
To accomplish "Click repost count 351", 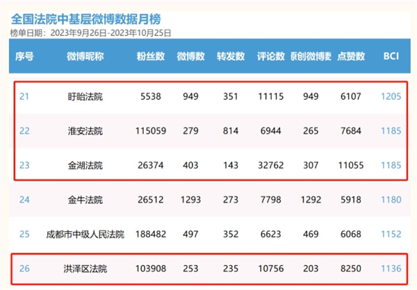I will pos(231,96).
